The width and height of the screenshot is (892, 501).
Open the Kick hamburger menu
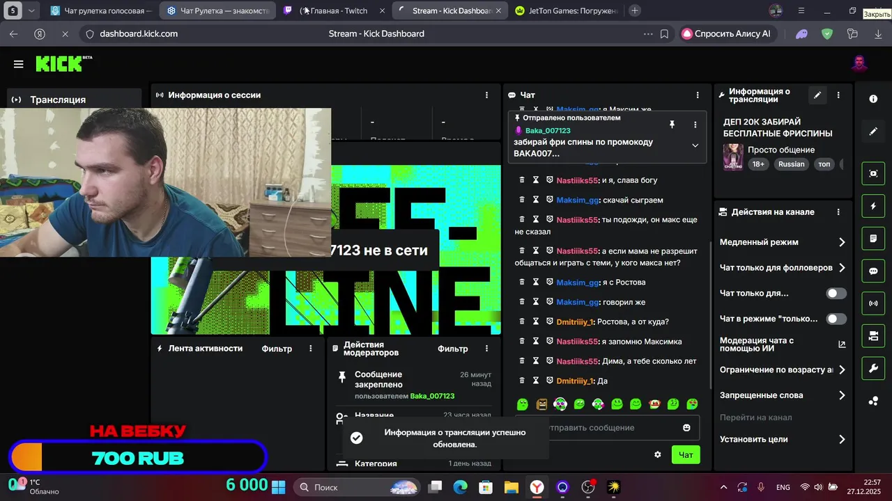click(19, 64)
